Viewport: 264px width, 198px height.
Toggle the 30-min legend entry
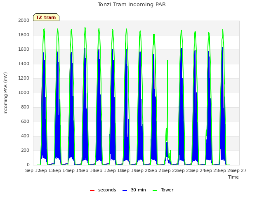coord(134,190)
